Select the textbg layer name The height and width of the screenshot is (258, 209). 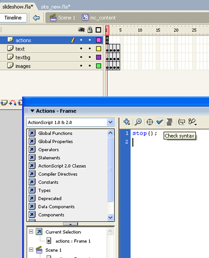pos(22,57)
